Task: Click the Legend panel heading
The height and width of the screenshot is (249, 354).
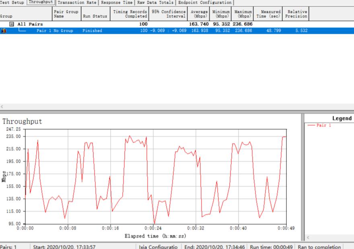Action: [342, 118]
